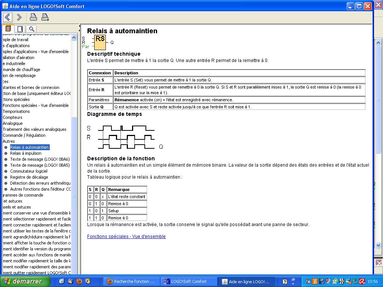Click the content pane scrollbar up arrow
The height and width of the screenshot is (287, 383).
pyautogui.click(x=379, y=43)
